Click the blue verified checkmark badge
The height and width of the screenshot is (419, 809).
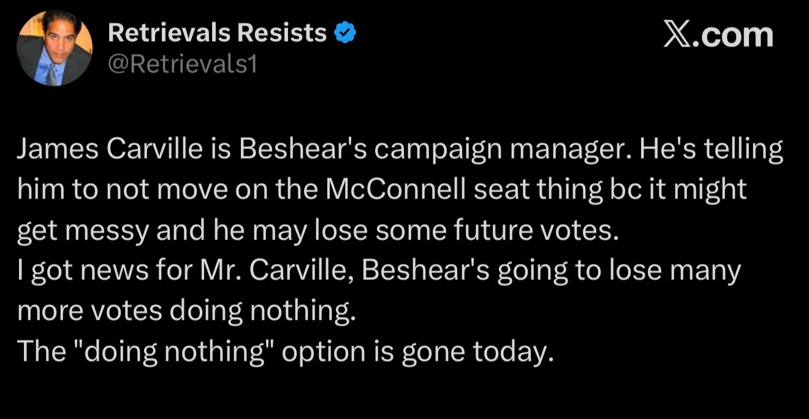click(344, 34)
